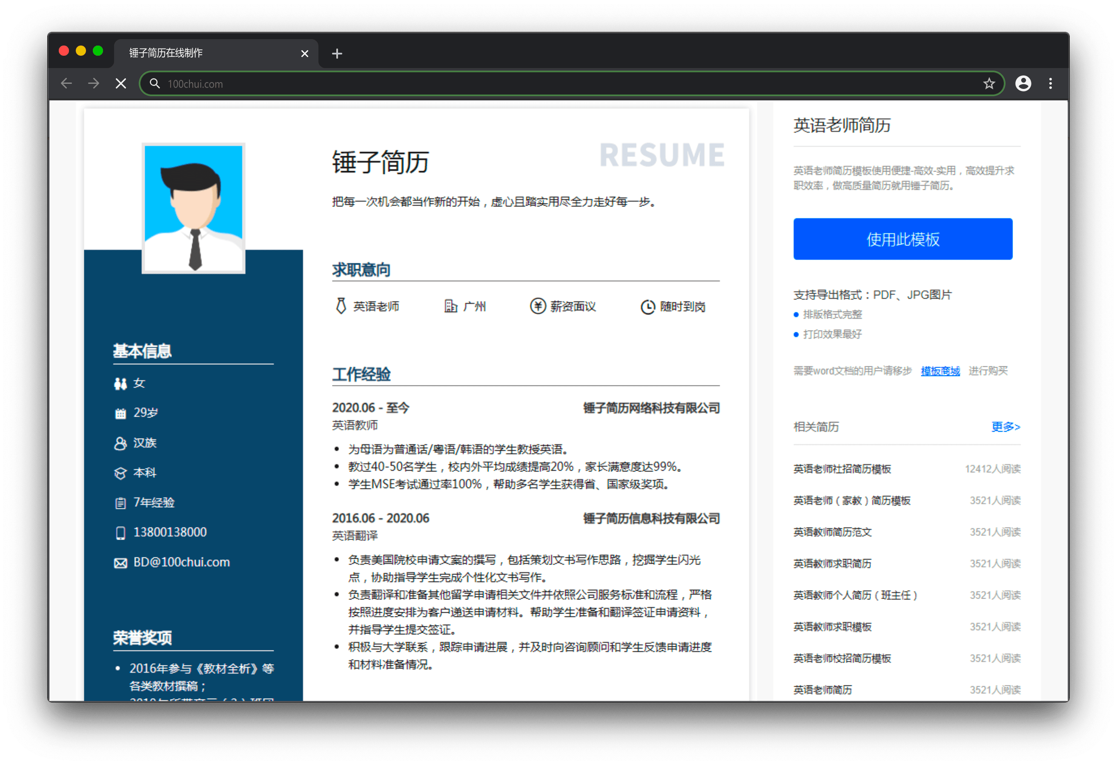Open the browser profile avatar icon
This screenshot has width=1117, height=765.
pos(1023,84)
